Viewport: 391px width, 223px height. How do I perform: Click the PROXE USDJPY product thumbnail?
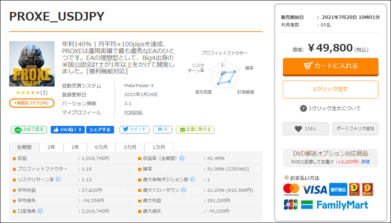32,64
